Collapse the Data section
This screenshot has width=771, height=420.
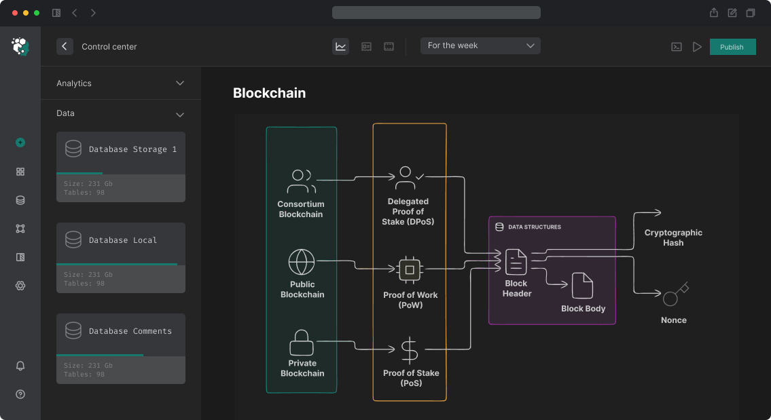pos(180,114)
